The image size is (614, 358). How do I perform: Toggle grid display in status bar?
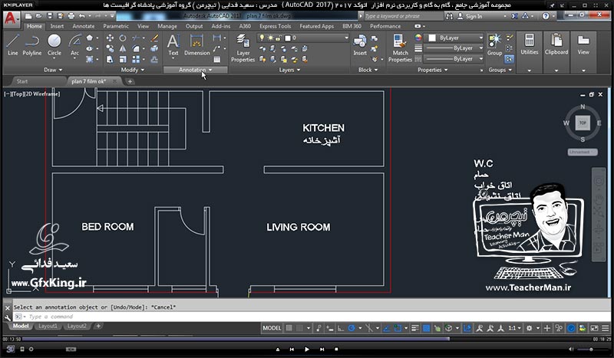[289, 328]
